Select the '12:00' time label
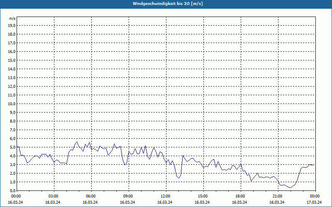The height and width of the screenshot is (207, 332). (166, 196)
